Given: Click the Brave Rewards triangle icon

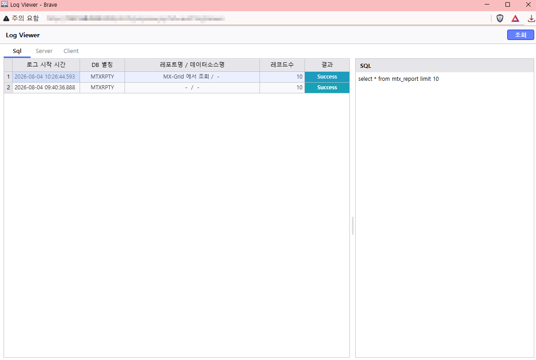Looking at the screenshot, I should 515,18.
